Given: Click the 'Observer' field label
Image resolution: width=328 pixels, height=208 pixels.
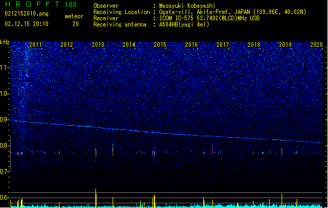Looking at the screenshot, I should pos(106,6).
